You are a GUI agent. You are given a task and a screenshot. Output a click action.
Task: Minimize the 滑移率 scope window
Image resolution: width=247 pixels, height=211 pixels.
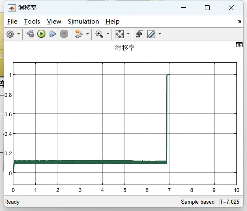tap(184, 8)
